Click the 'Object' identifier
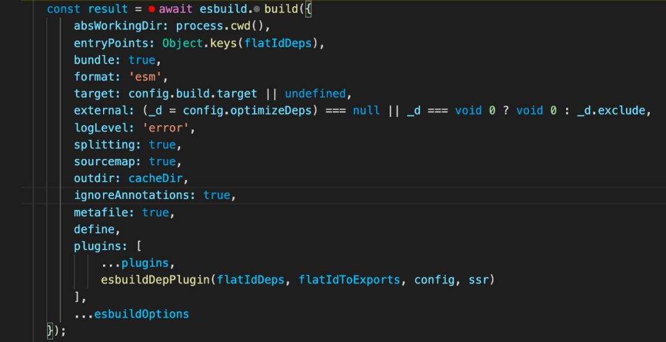The image size is (666, 342). 183,43
